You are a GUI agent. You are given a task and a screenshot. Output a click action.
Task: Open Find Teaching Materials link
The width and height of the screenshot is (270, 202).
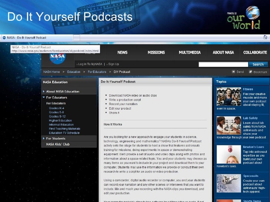point(65,129)
